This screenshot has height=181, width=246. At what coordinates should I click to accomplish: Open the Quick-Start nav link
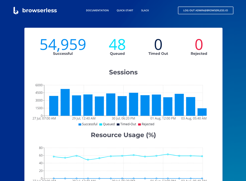click(x=125, y=10)
